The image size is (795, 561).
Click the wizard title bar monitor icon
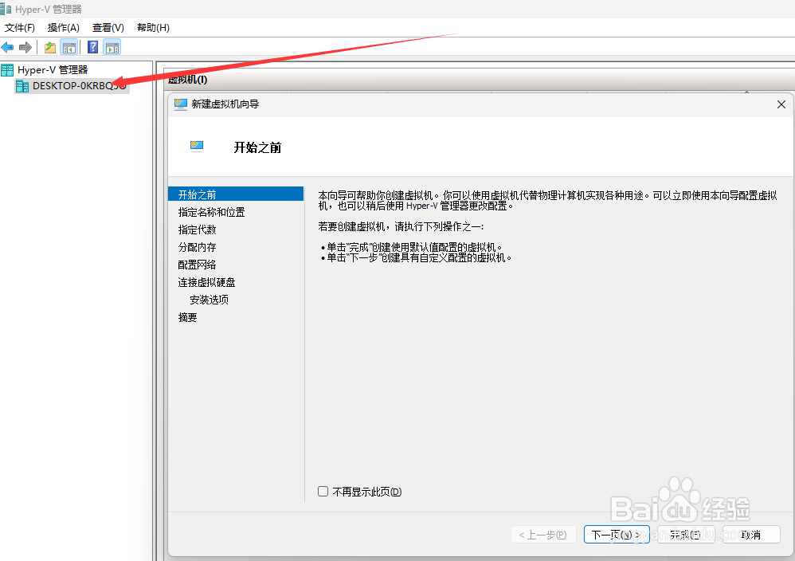pos(181,104)
